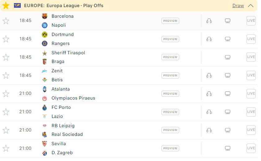Open the PREVIEW for RB Leipzig vs Real Sociedad
Screen dimensions: 261x161
pos(170,130)
